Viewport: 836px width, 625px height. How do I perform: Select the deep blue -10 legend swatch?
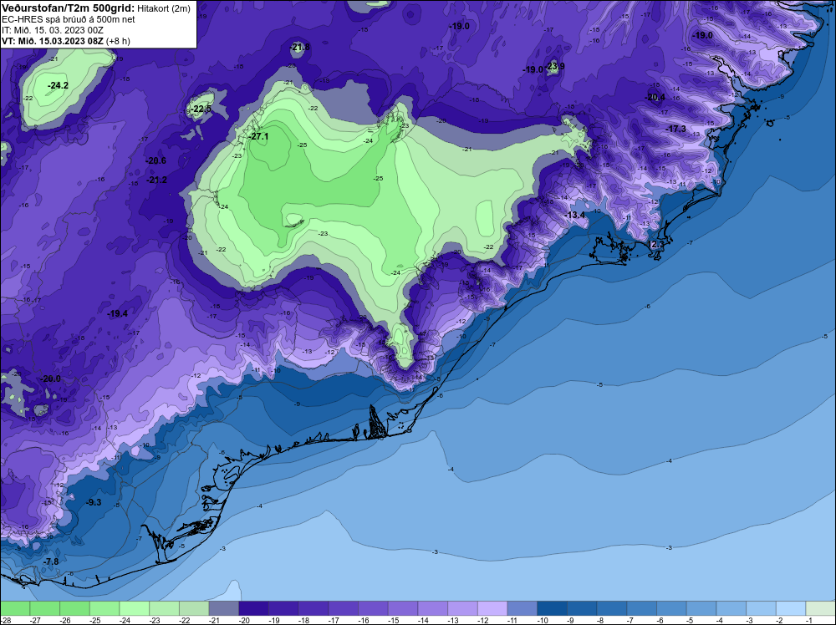click(553, 608)
